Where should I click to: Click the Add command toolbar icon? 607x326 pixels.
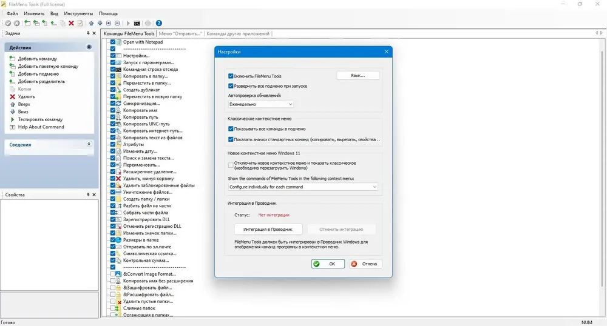coord(27,23)
